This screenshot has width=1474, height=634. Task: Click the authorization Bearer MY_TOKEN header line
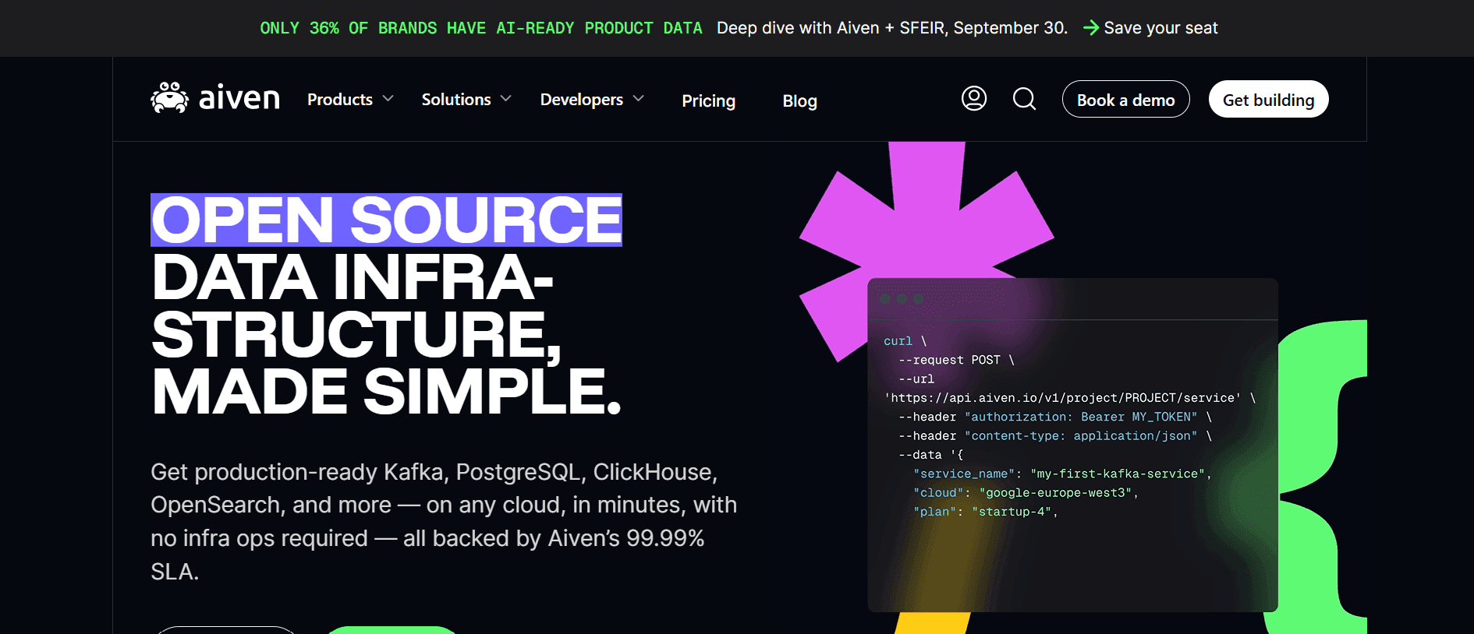(1055, 417)
